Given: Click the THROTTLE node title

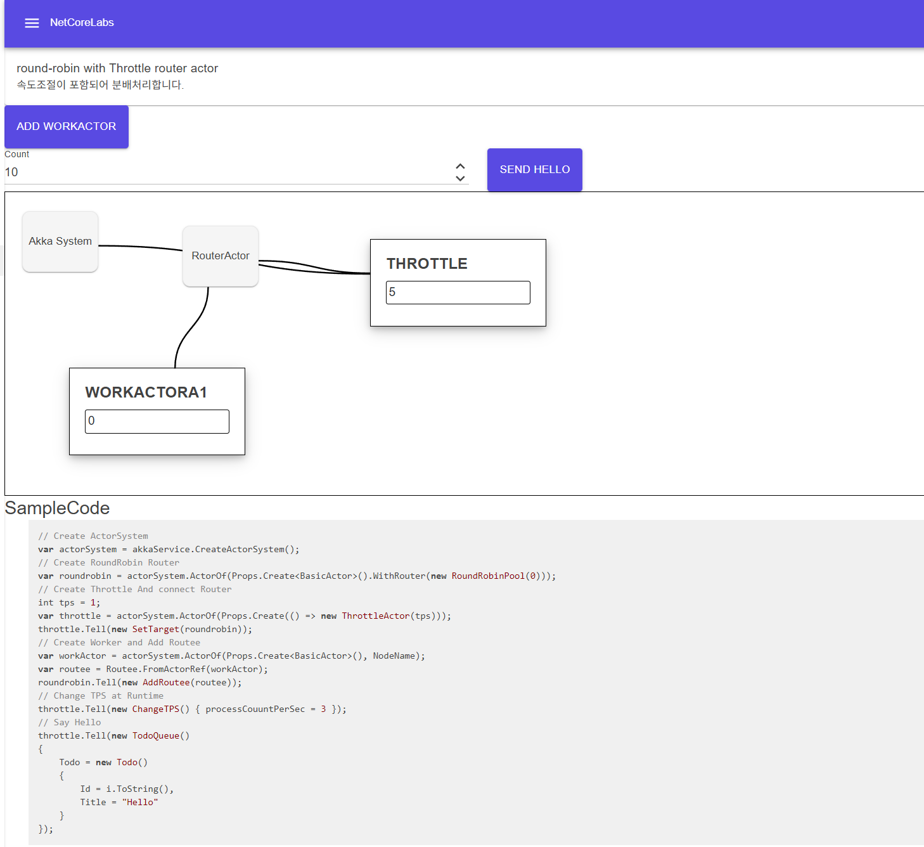Looking at the screenshot, I should [x=427, y=264].
